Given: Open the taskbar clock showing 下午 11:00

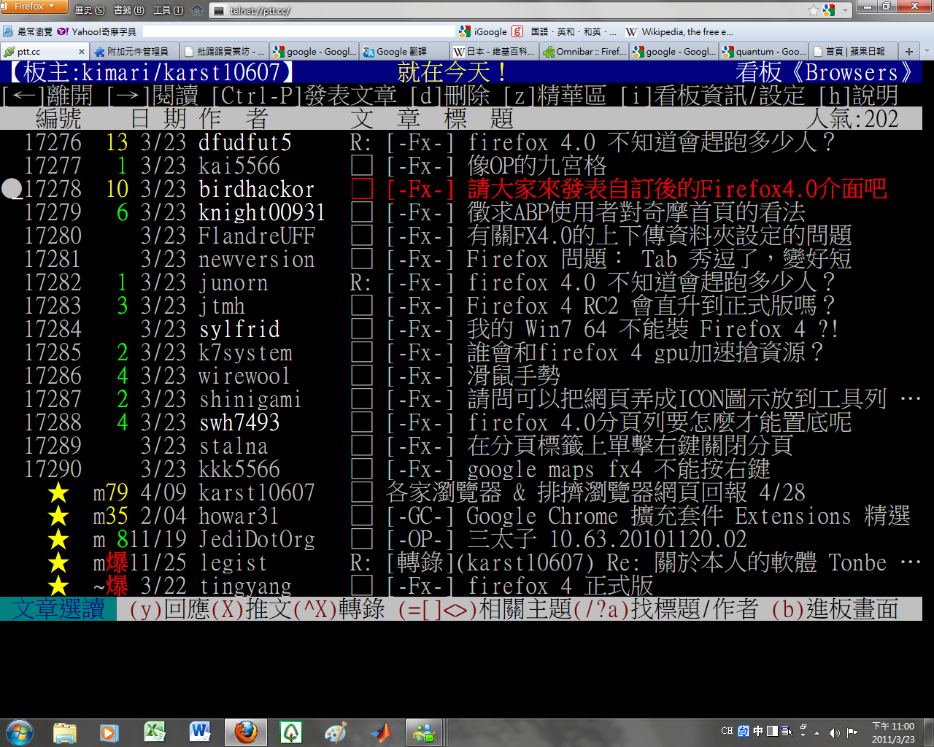Looking at the screenshot, I should coord(893,732).
